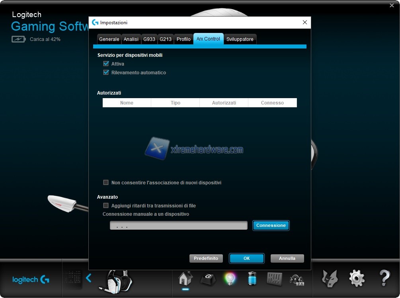Click the manual connection IP address field
Image resolution: width=400 pixels, height=298 pixels.
(178, 226)
